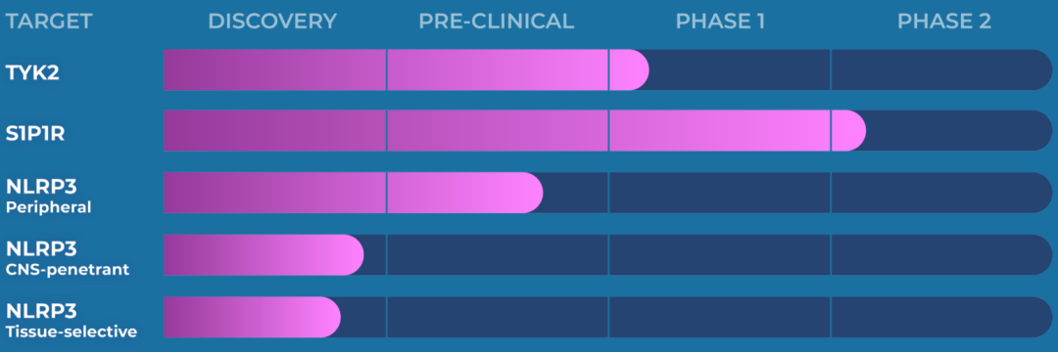Click the TYK2 target label
Image resolution: width=1058 pixels, height=352 pixels.
coord(32,72)
